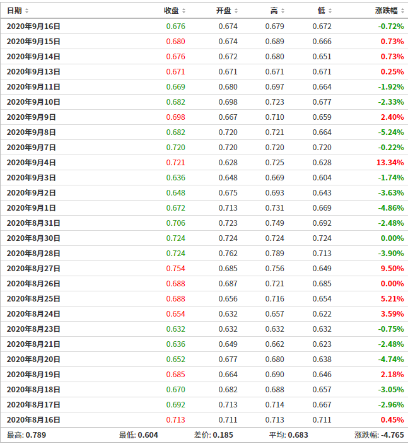Select the date cell 2020年8月24日
This screenshot has height=444, width=408.
[33, 314]
